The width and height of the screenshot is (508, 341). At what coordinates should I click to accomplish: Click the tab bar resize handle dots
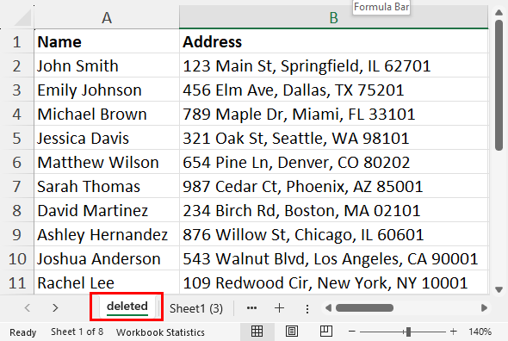307,309
